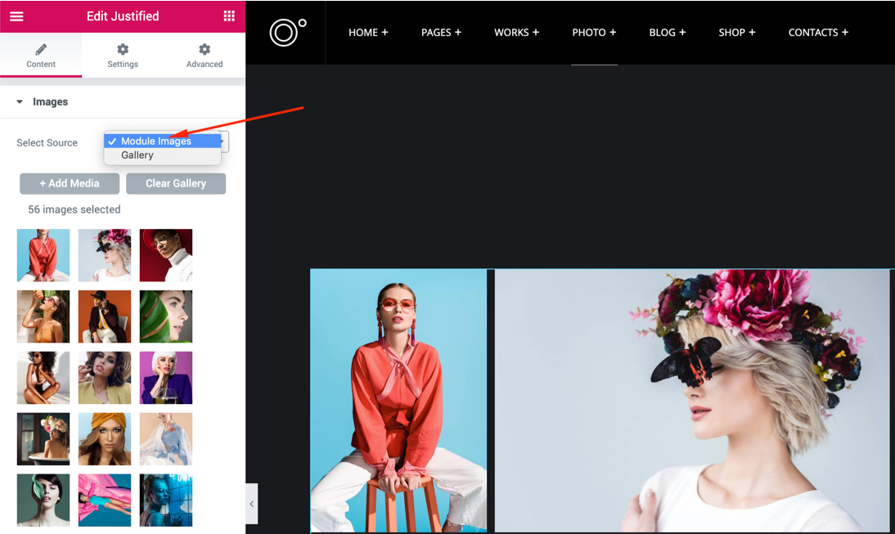Choose Gallery in the source list
This screenshot has width=895, height=534.
(x=163, y=155)
